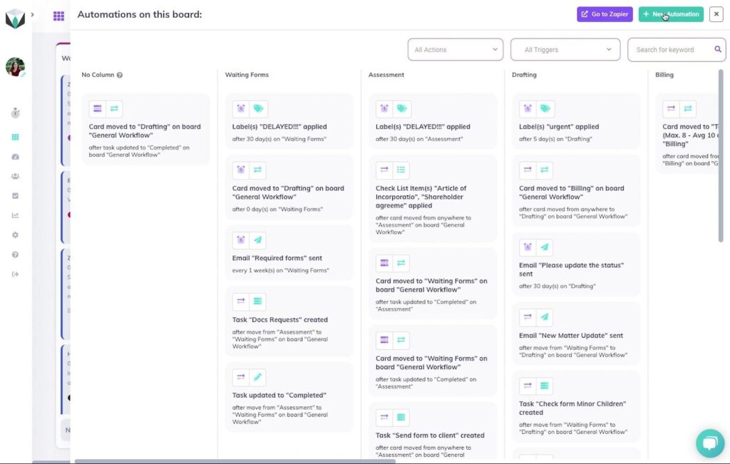Click the chat bubble icon at bottom right
This screenshot has height=464, width=730.
tap(710, 443)
